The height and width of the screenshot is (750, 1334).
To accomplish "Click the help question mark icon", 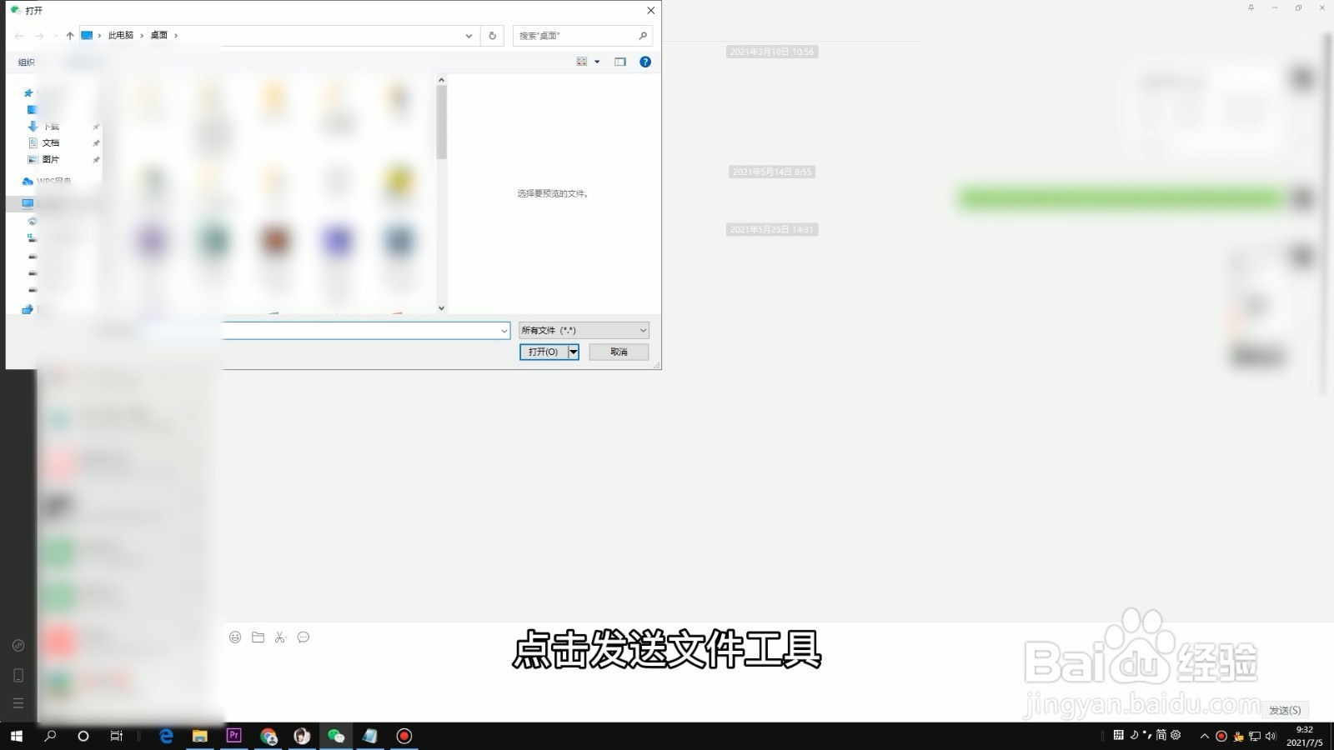I will [645, 62].
